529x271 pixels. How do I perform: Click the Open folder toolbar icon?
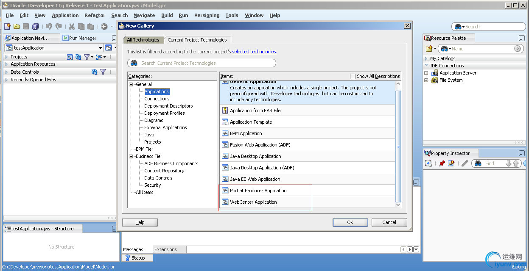pos(17,27)
